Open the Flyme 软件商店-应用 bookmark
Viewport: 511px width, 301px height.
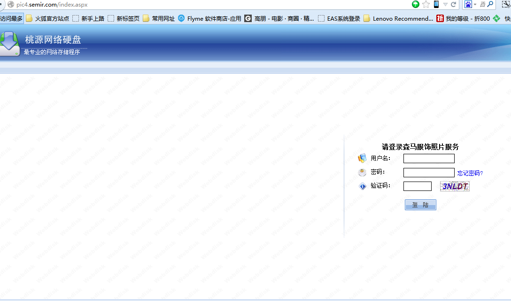(x=209, y=19)
